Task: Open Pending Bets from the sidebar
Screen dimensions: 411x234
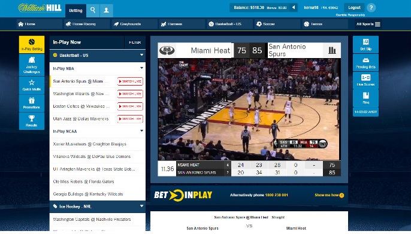Action: coord(365,63)
